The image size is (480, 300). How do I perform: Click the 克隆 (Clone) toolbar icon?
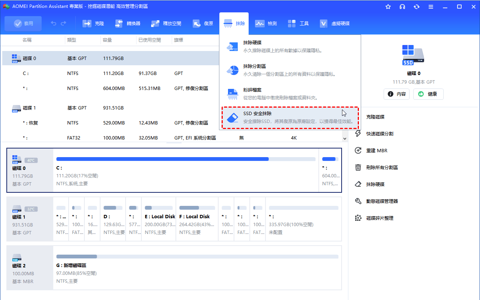93,24
